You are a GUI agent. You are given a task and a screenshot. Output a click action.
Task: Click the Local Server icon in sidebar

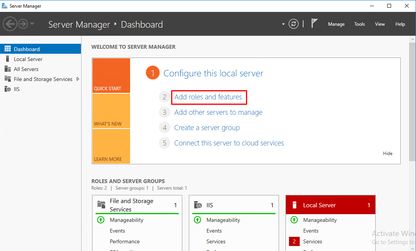coord(7,59)
